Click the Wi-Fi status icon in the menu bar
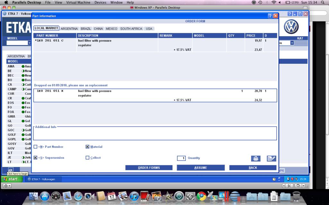The width and height of the screenshot is (329, 205). coord(274,3)
